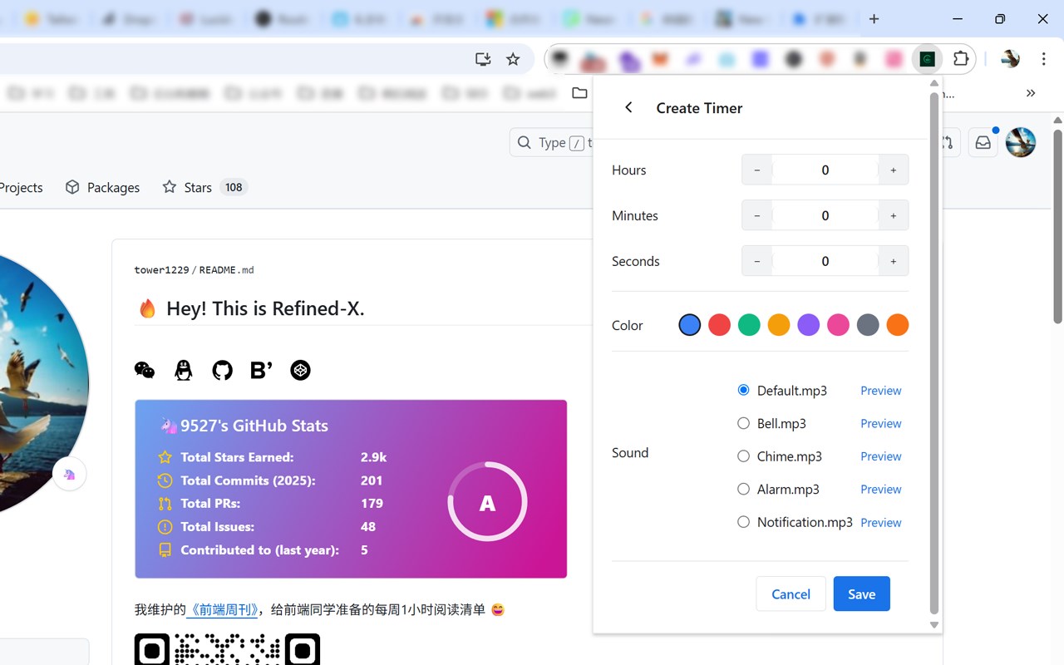Open the Chrome three-dot menu
Screen dimensions: 1064x665
[x=1043, y=59]
